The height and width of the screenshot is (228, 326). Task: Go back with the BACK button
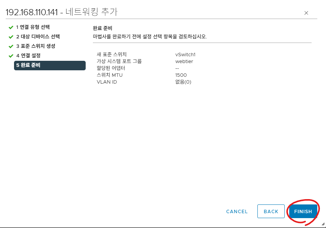coord(271,211)
